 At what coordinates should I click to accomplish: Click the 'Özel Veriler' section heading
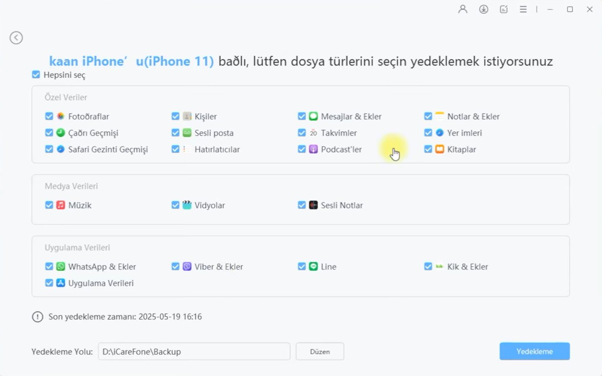[x=66, y=97]
